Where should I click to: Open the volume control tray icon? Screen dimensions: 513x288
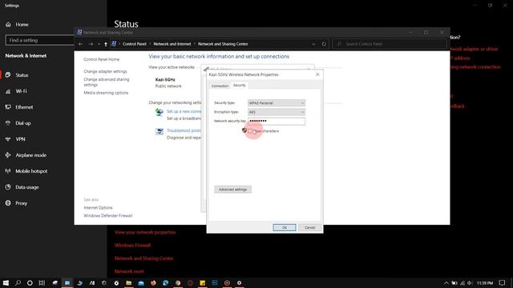coord(470,282)
